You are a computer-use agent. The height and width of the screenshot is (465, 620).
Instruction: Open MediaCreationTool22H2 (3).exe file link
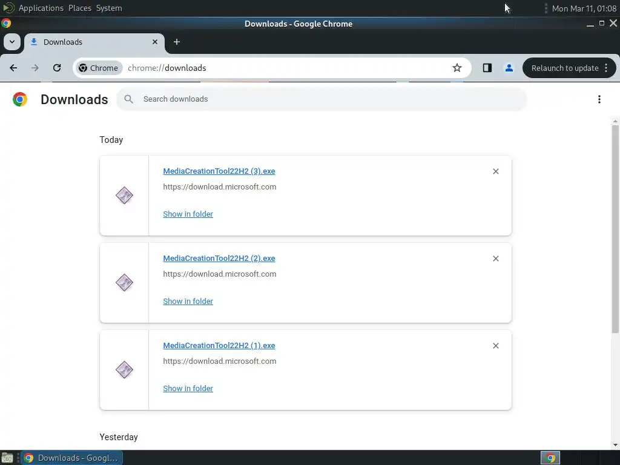click(x=219, y=171)
